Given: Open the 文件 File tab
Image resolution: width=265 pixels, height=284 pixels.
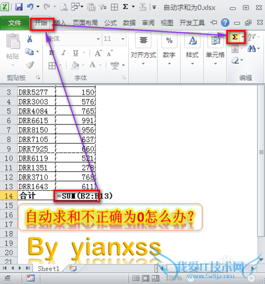Looking at the screenshot, I should [14, 23].
